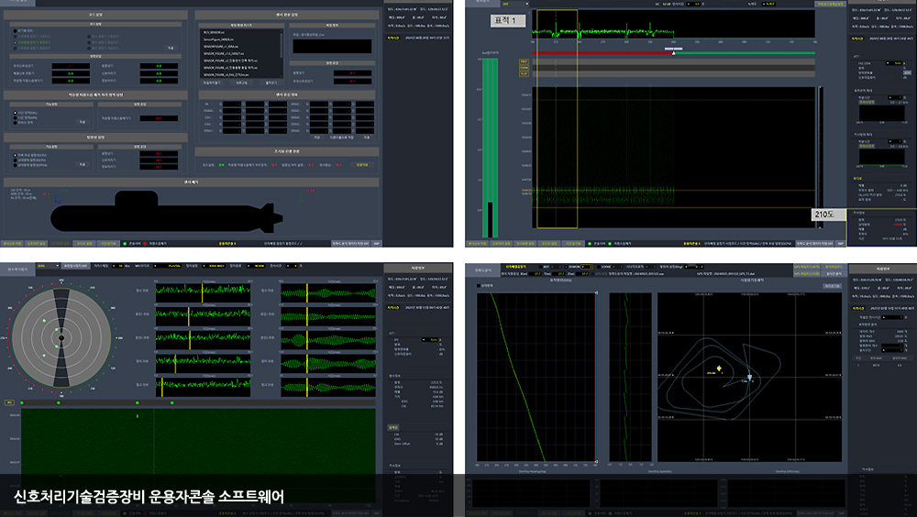Viewport: 917px width, 517px height.
Task: Open the IDRS dropdown in the polar display window
Action: pyautogui.click(x=48, y=266)
